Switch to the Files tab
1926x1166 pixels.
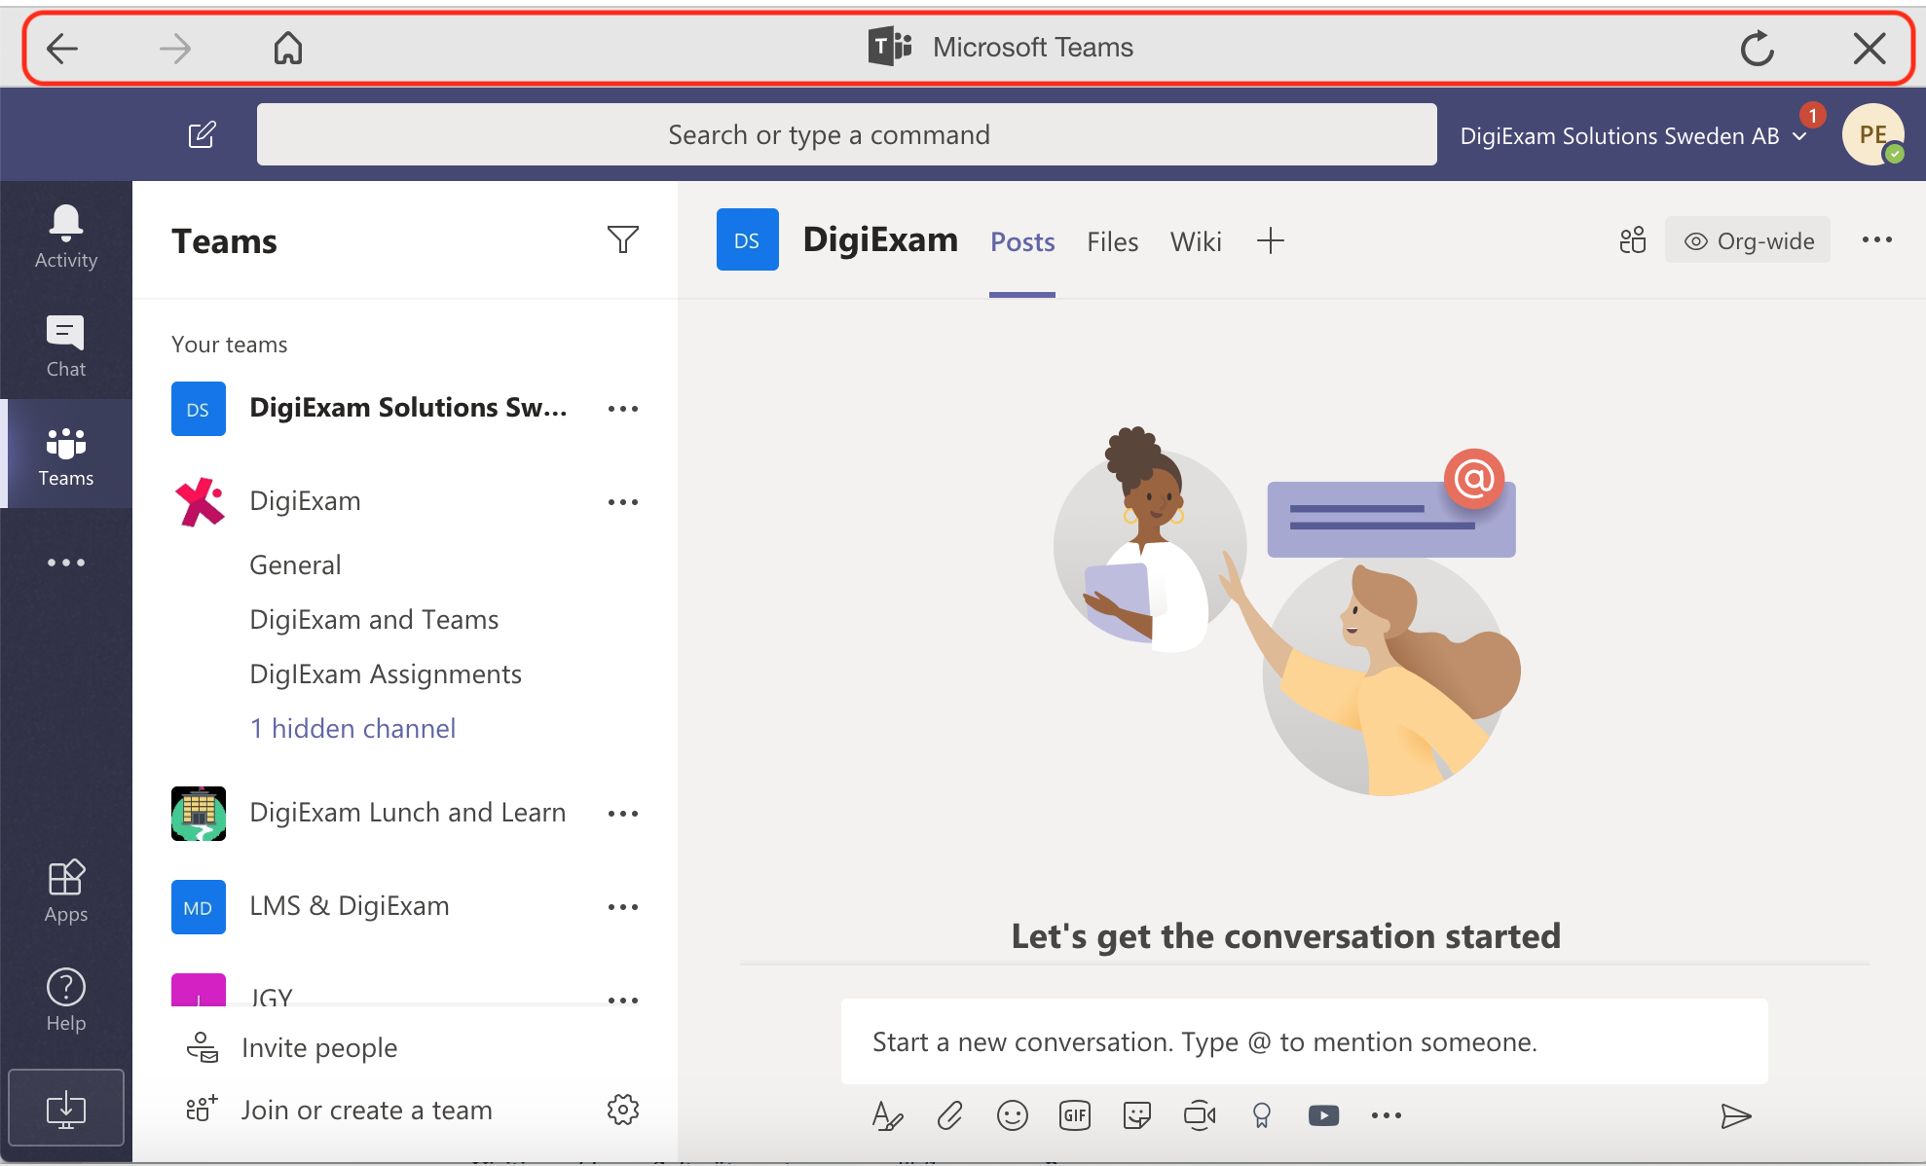pos(1112,241)
